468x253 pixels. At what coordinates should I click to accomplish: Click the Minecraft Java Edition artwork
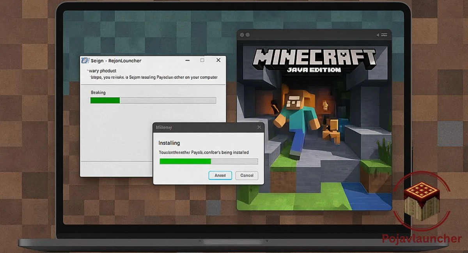[x=315, y=125]
